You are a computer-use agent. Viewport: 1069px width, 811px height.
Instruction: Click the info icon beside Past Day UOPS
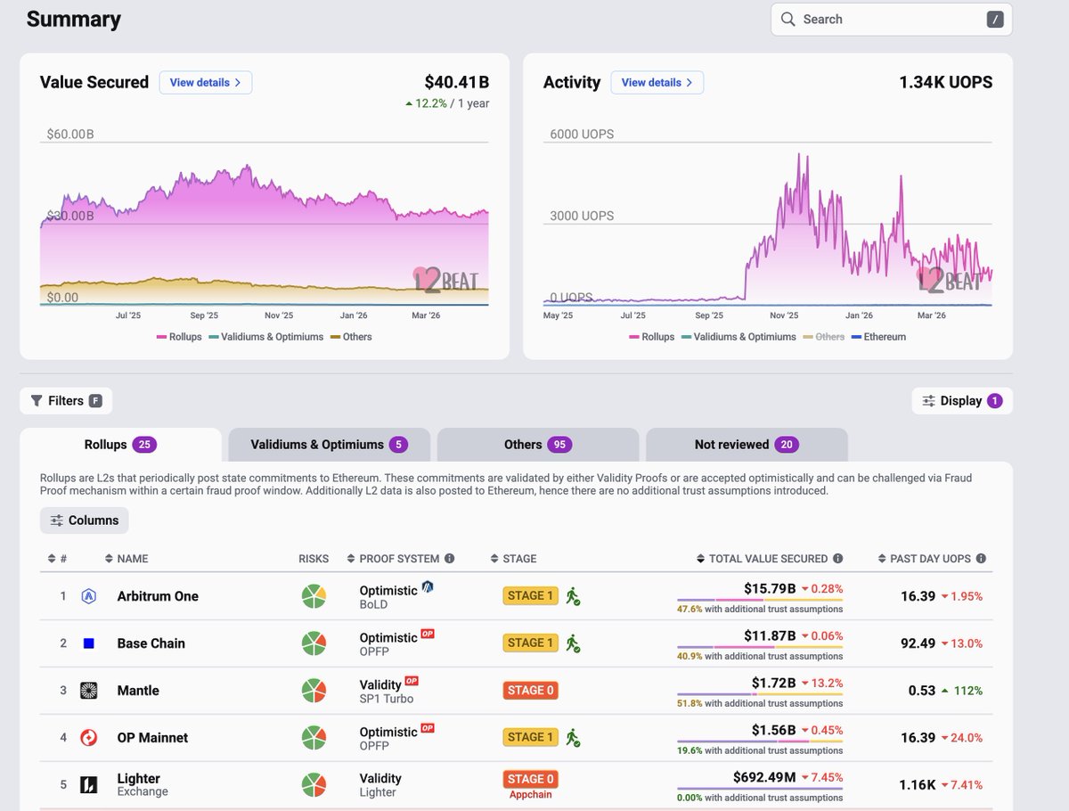tap(981, 559)
